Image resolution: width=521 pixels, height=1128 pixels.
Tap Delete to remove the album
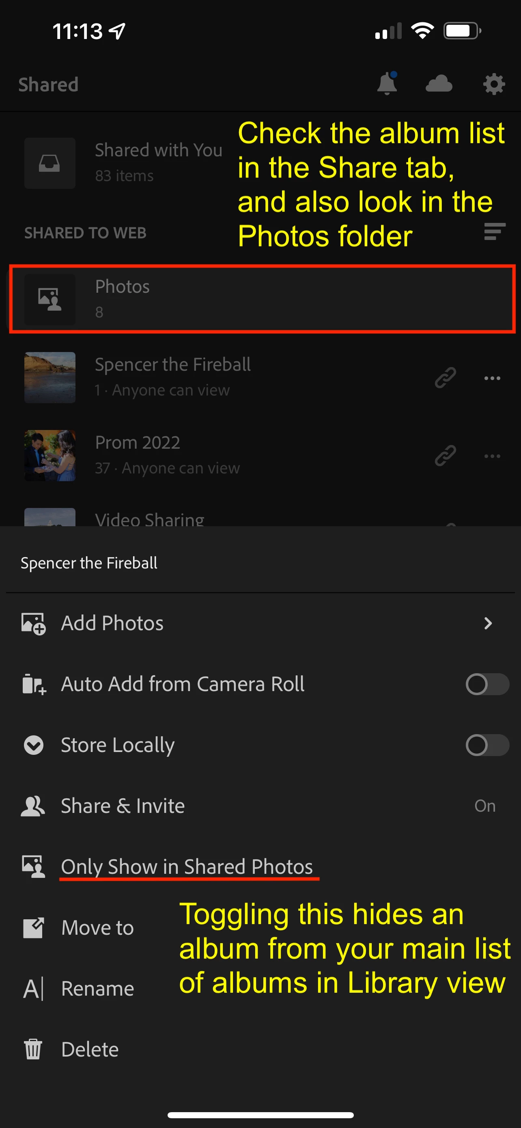[90, 1049]
